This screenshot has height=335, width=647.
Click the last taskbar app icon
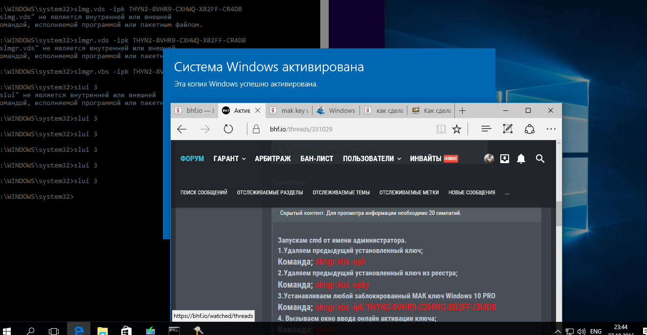point(198,331)
